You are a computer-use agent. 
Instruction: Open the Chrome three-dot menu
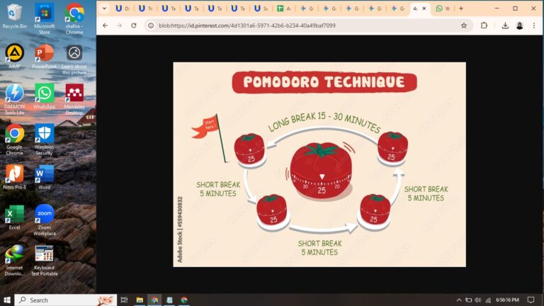(x=533, y=25)
